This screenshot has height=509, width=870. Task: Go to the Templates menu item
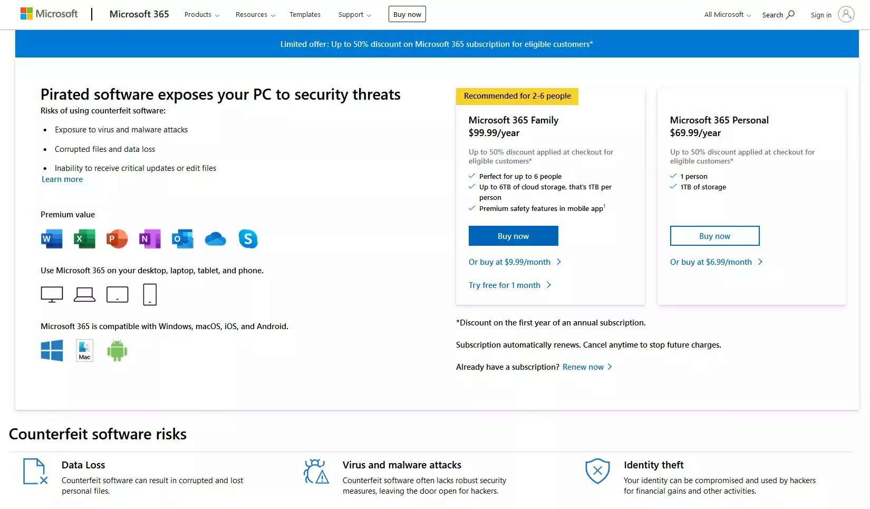coord(305,15)
